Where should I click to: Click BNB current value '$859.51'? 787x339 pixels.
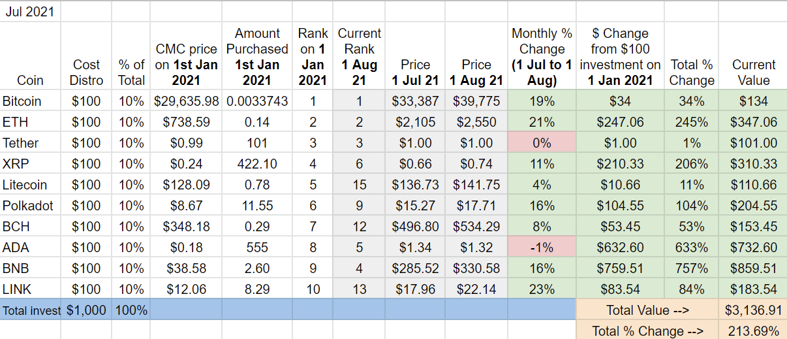click(x=754, y=268)
